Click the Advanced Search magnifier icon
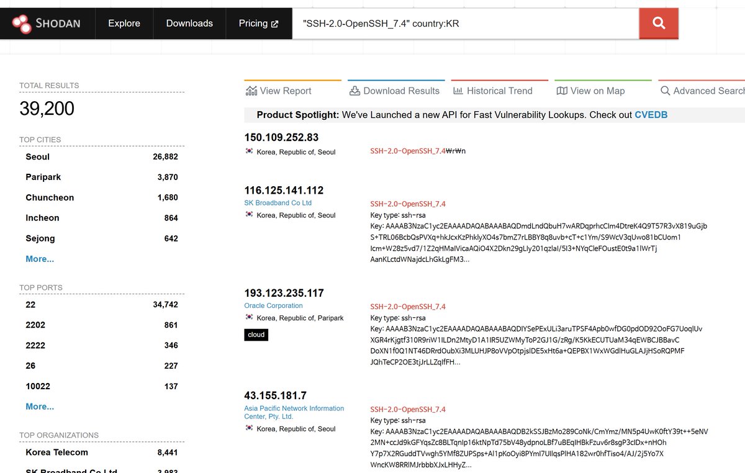The image size is (745, 473). 665,91
